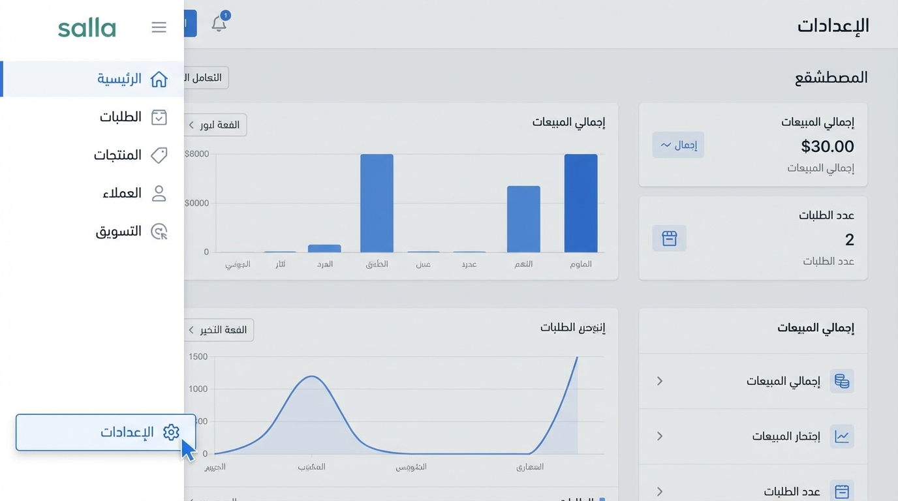Click the orders box icon in عدد الطلبات card
Image resolution: width=898 pixels, height=501 pixels.
tap(669, 239)
